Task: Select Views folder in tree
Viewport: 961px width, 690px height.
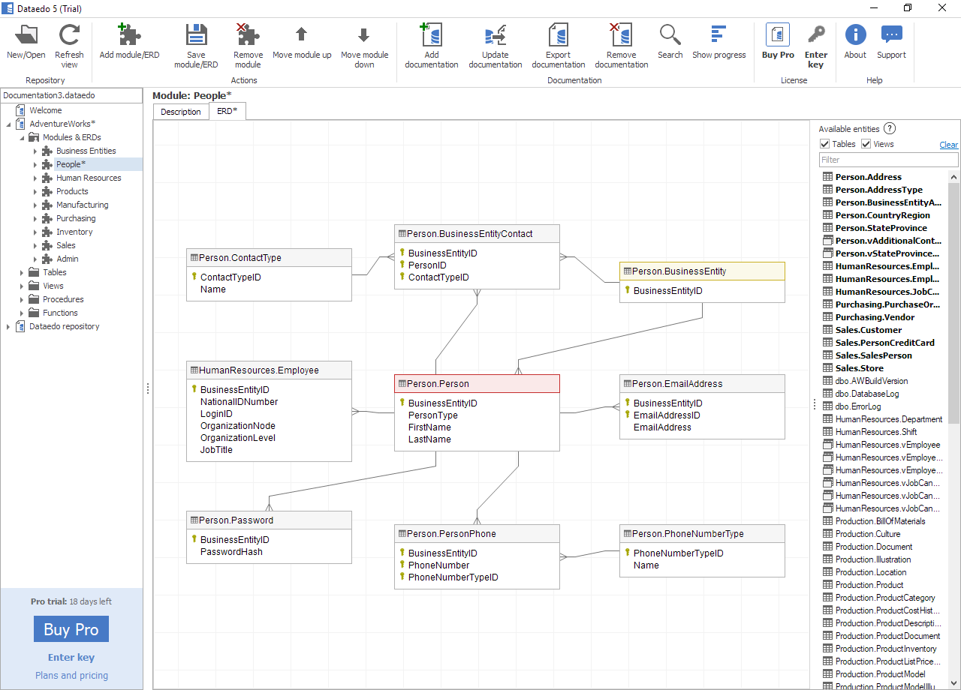Action: click(53, 286)
